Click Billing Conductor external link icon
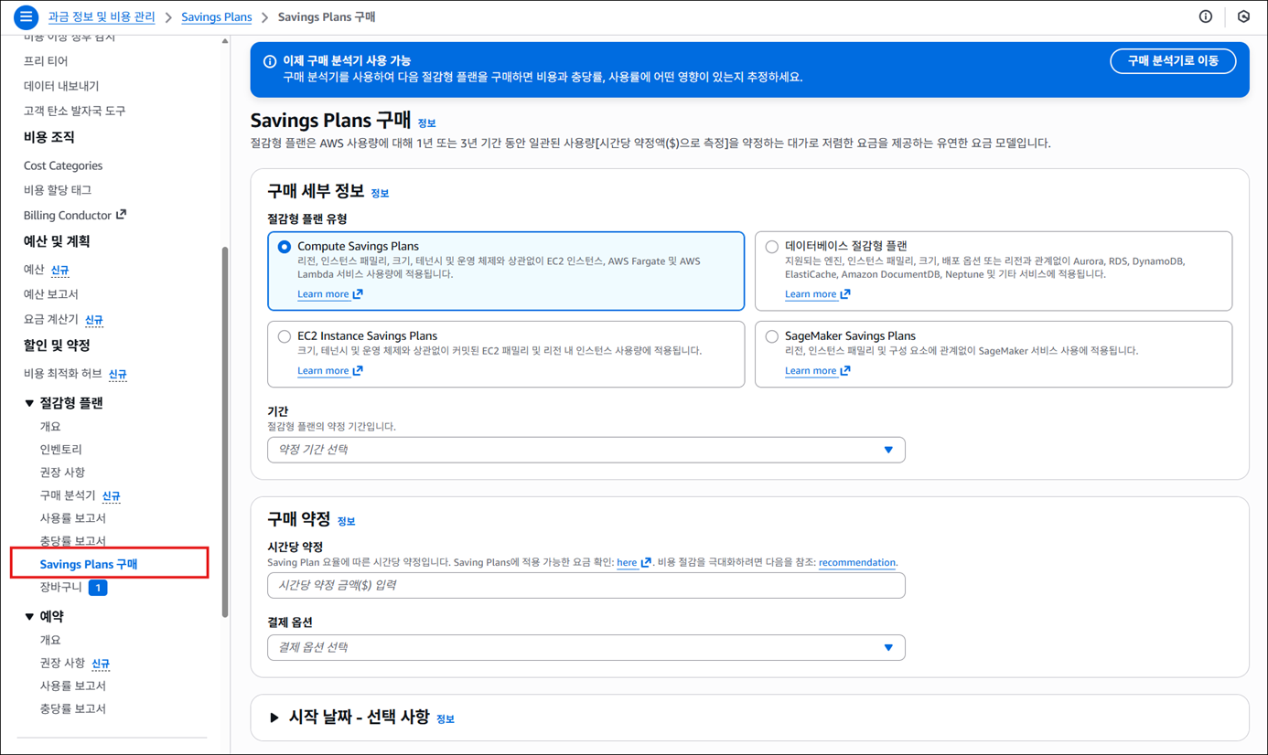 [121, 215]
